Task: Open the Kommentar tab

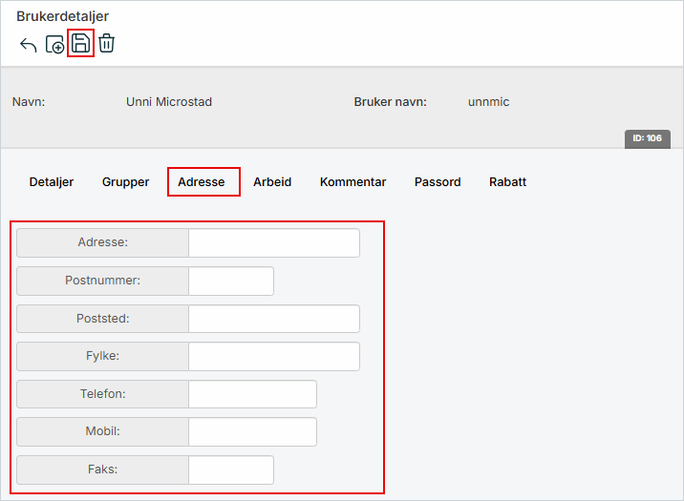Action: tap(353, 182)
